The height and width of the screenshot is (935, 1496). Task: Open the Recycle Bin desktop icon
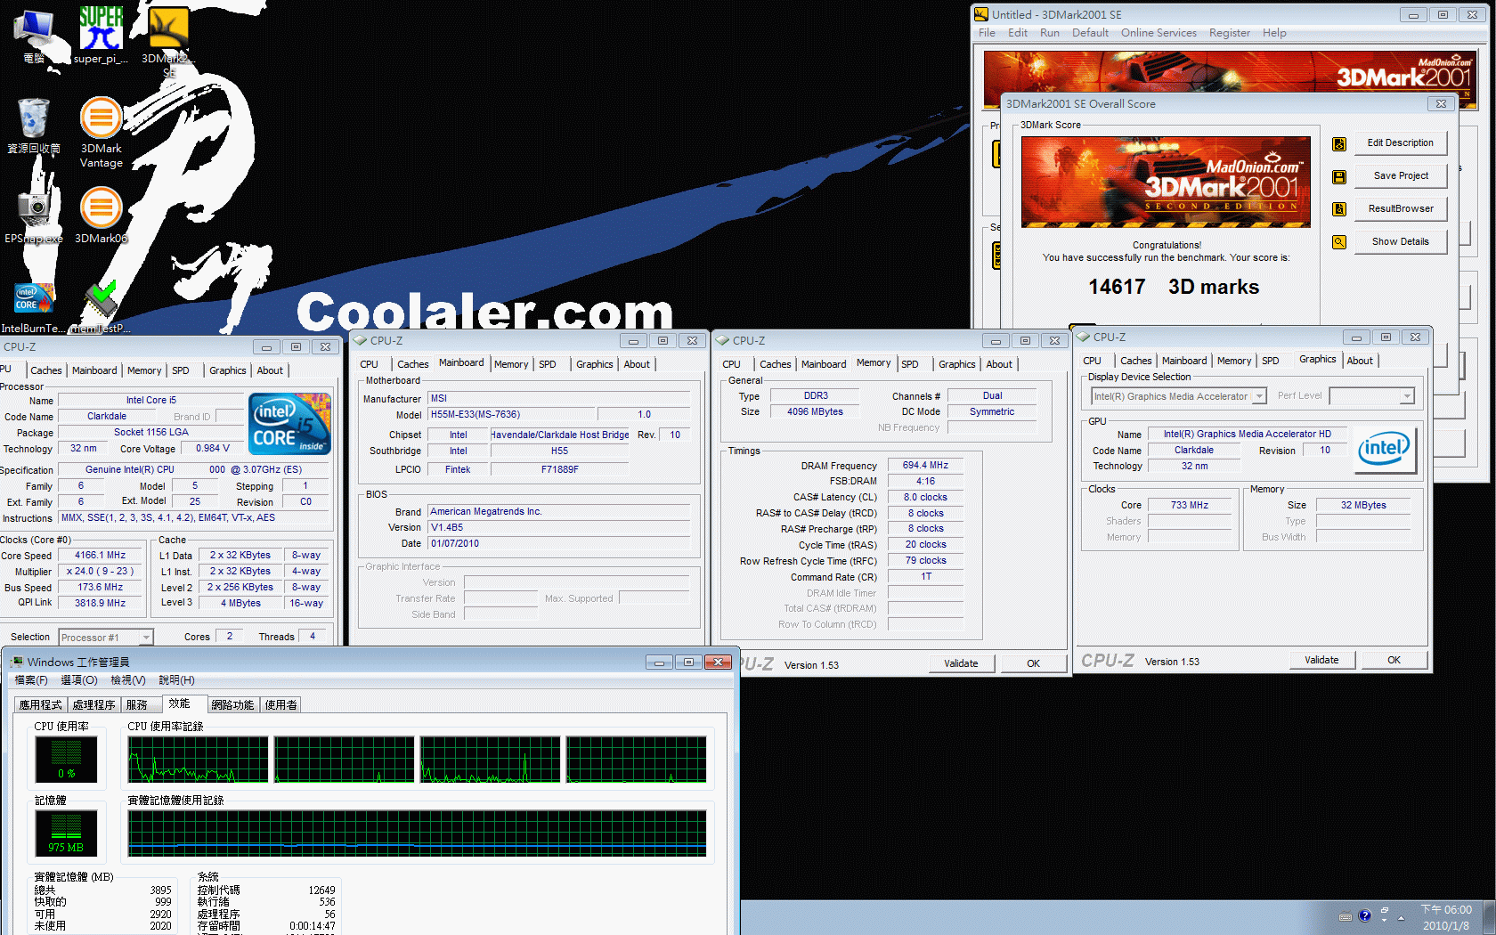coord(34,126)
